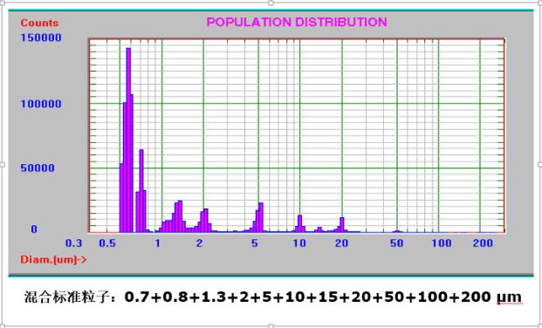This screenshot has width=542, height=328.
Task: Click the 100000 y-axis tick label
Action: (x=41, y=104)
